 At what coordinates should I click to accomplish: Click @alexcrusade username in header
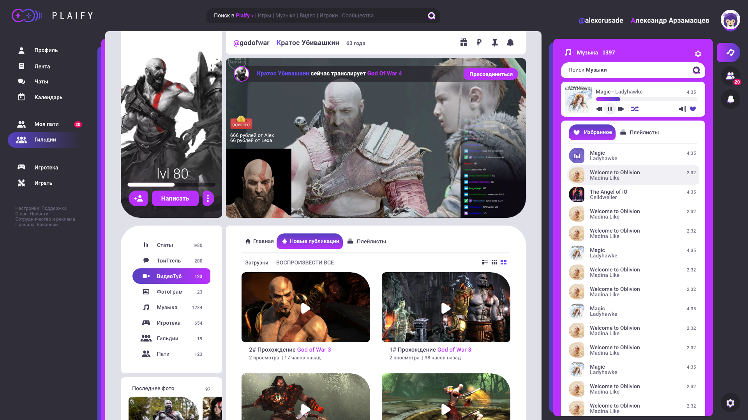601,20
